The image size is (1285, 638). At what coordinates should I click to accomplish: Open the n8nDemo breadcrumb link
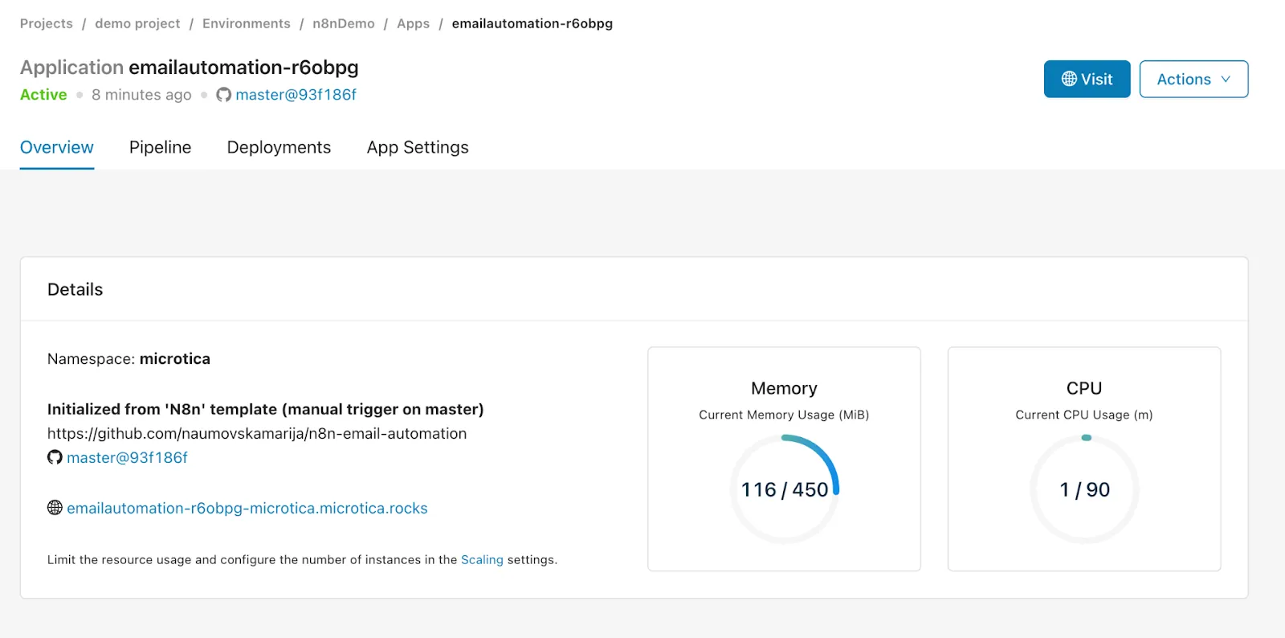344,23
